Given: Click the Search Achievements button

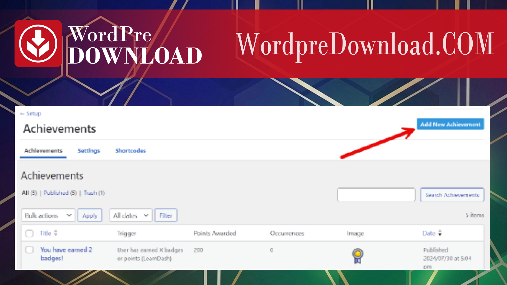Looking at the screenshot, I should [x=452, y=195].
